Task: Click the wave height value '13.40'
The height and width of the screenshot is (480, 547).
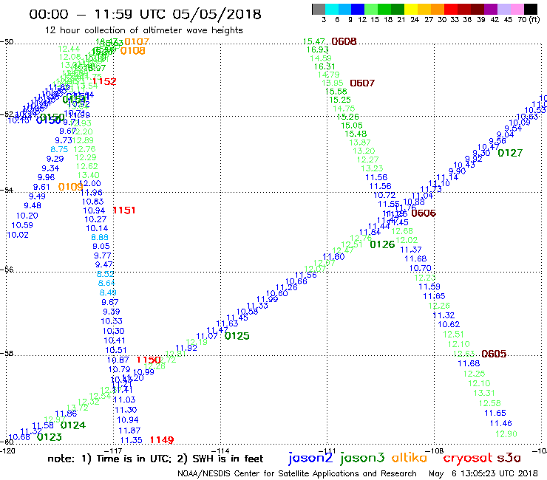Action: 88,175
